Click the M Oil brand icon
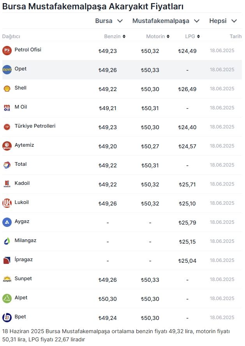 pos(7,107)
